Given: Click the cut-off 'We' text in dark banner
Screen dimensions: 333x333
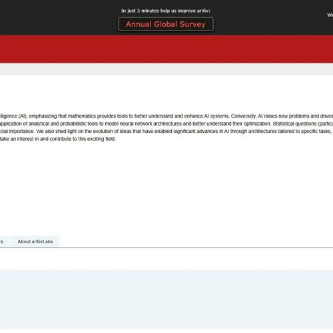Looking at the screenshot, I should click(x=330, y=15).
